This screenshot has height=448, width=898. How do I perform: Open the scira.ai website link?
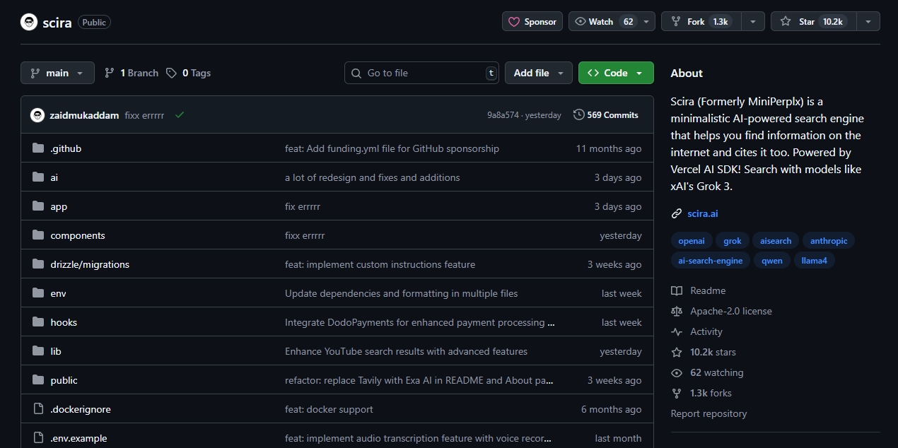tap(702, 213)
